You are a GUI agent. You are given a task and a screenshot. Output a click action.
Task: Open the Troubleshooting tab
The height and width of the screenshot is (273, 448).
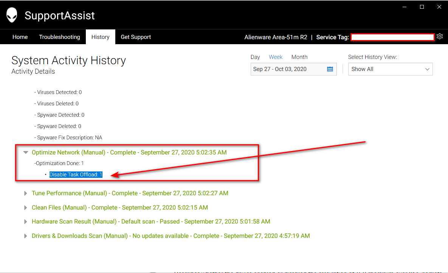pos(59,37)
